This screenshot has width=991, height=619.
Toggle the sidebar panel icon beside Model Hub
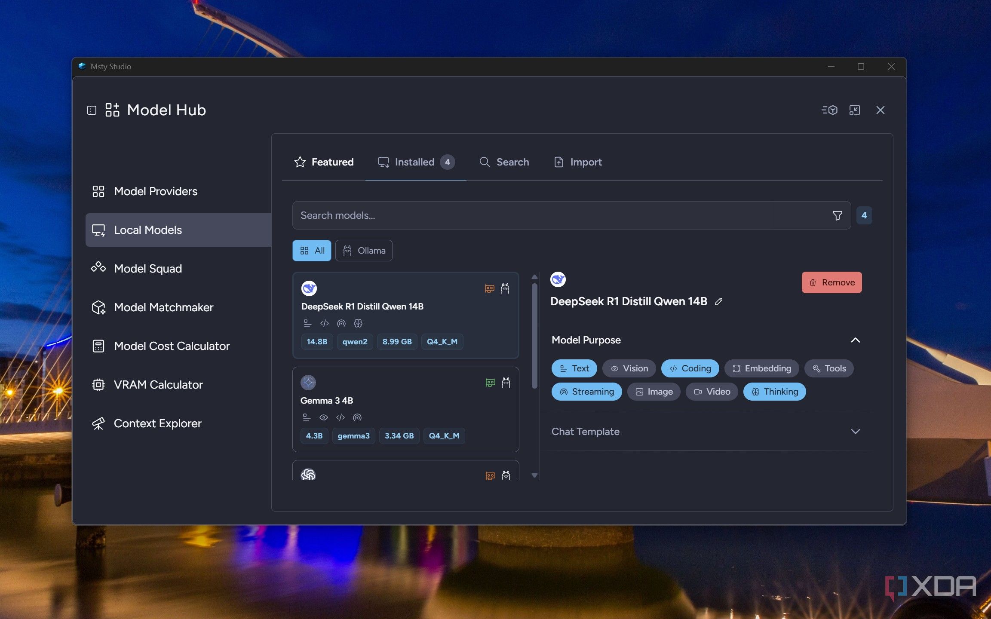92,110
